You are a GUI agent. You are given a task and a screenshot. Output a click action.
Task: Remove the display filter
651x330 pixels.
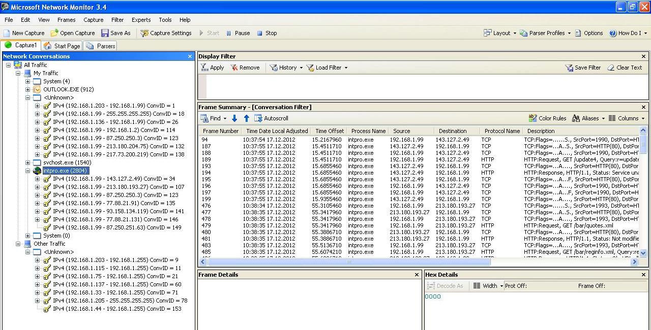(245, 68)
